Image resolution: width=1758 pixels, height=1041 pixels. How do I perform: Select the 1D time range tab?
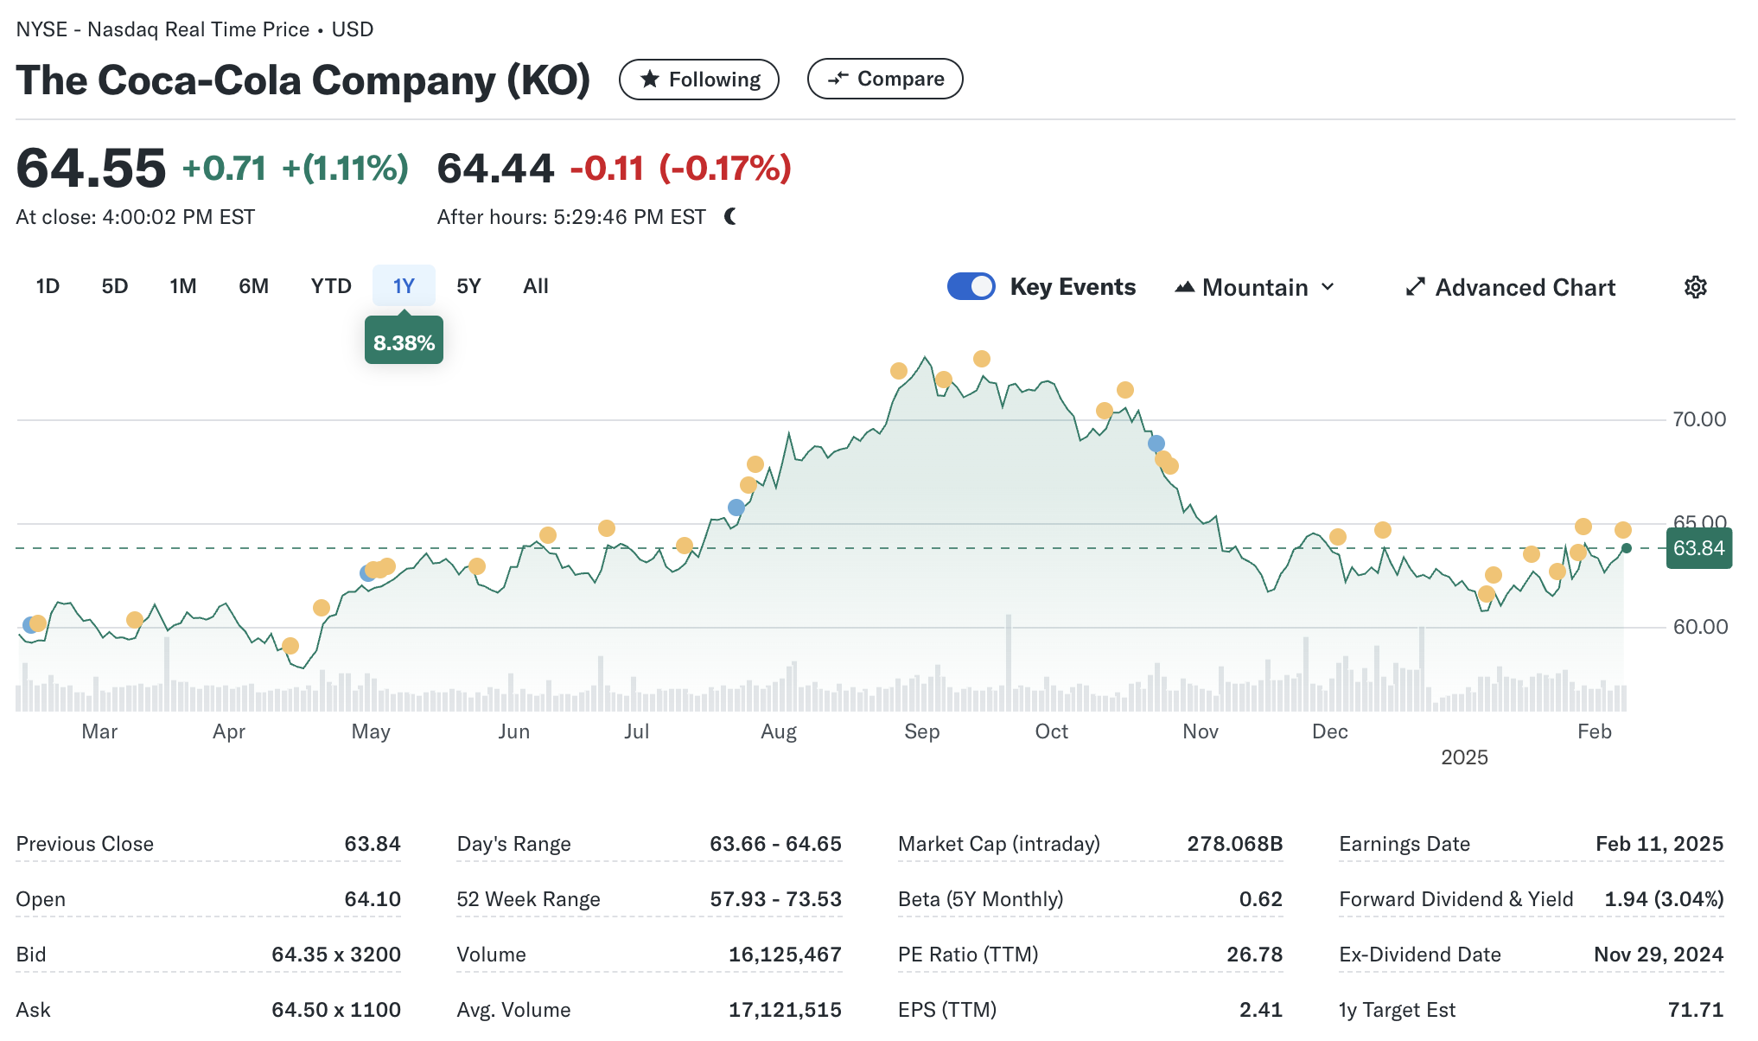point(48,286)
